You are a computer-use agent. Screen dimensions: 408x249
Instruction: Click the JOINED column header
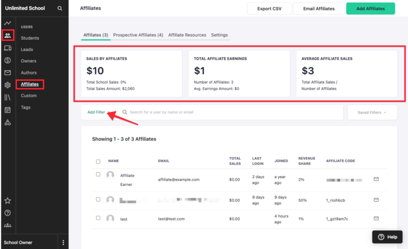point(282,161)
